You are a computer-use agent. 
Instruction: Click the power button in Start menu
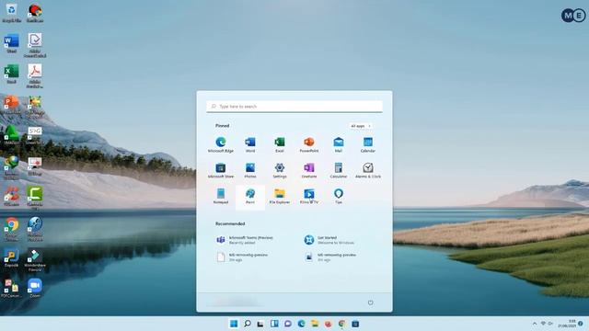(370, 302)
